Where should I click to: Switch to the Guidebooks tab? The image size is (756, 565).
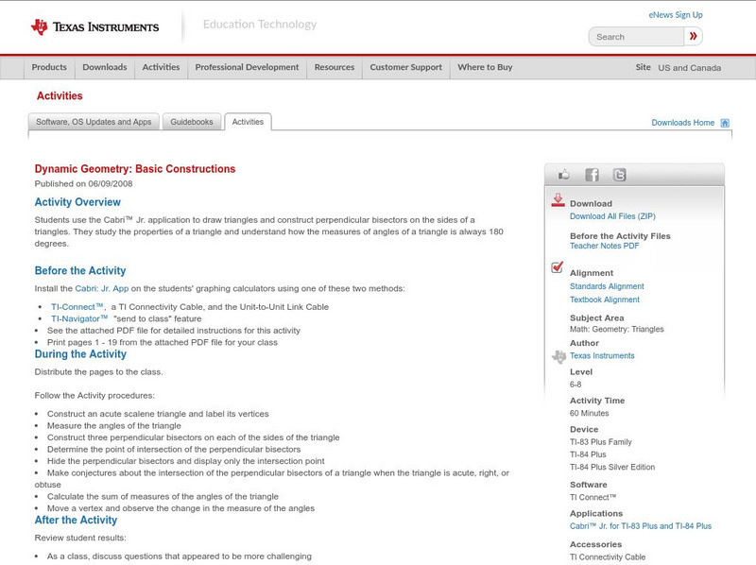point(192,122)
